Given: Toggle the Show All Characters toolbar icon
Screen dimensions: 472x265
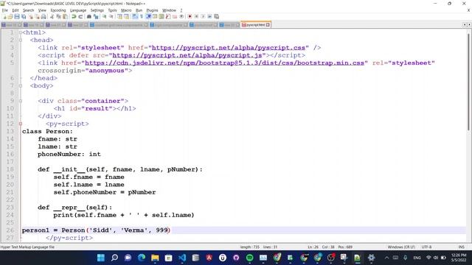Looking at the screenshot, I should 142,16.
